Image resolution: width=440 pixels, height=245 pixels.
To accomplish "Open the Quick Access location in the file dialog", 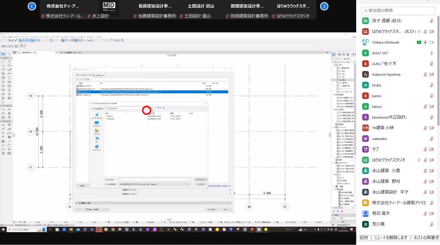I will (x=97, y=116).
